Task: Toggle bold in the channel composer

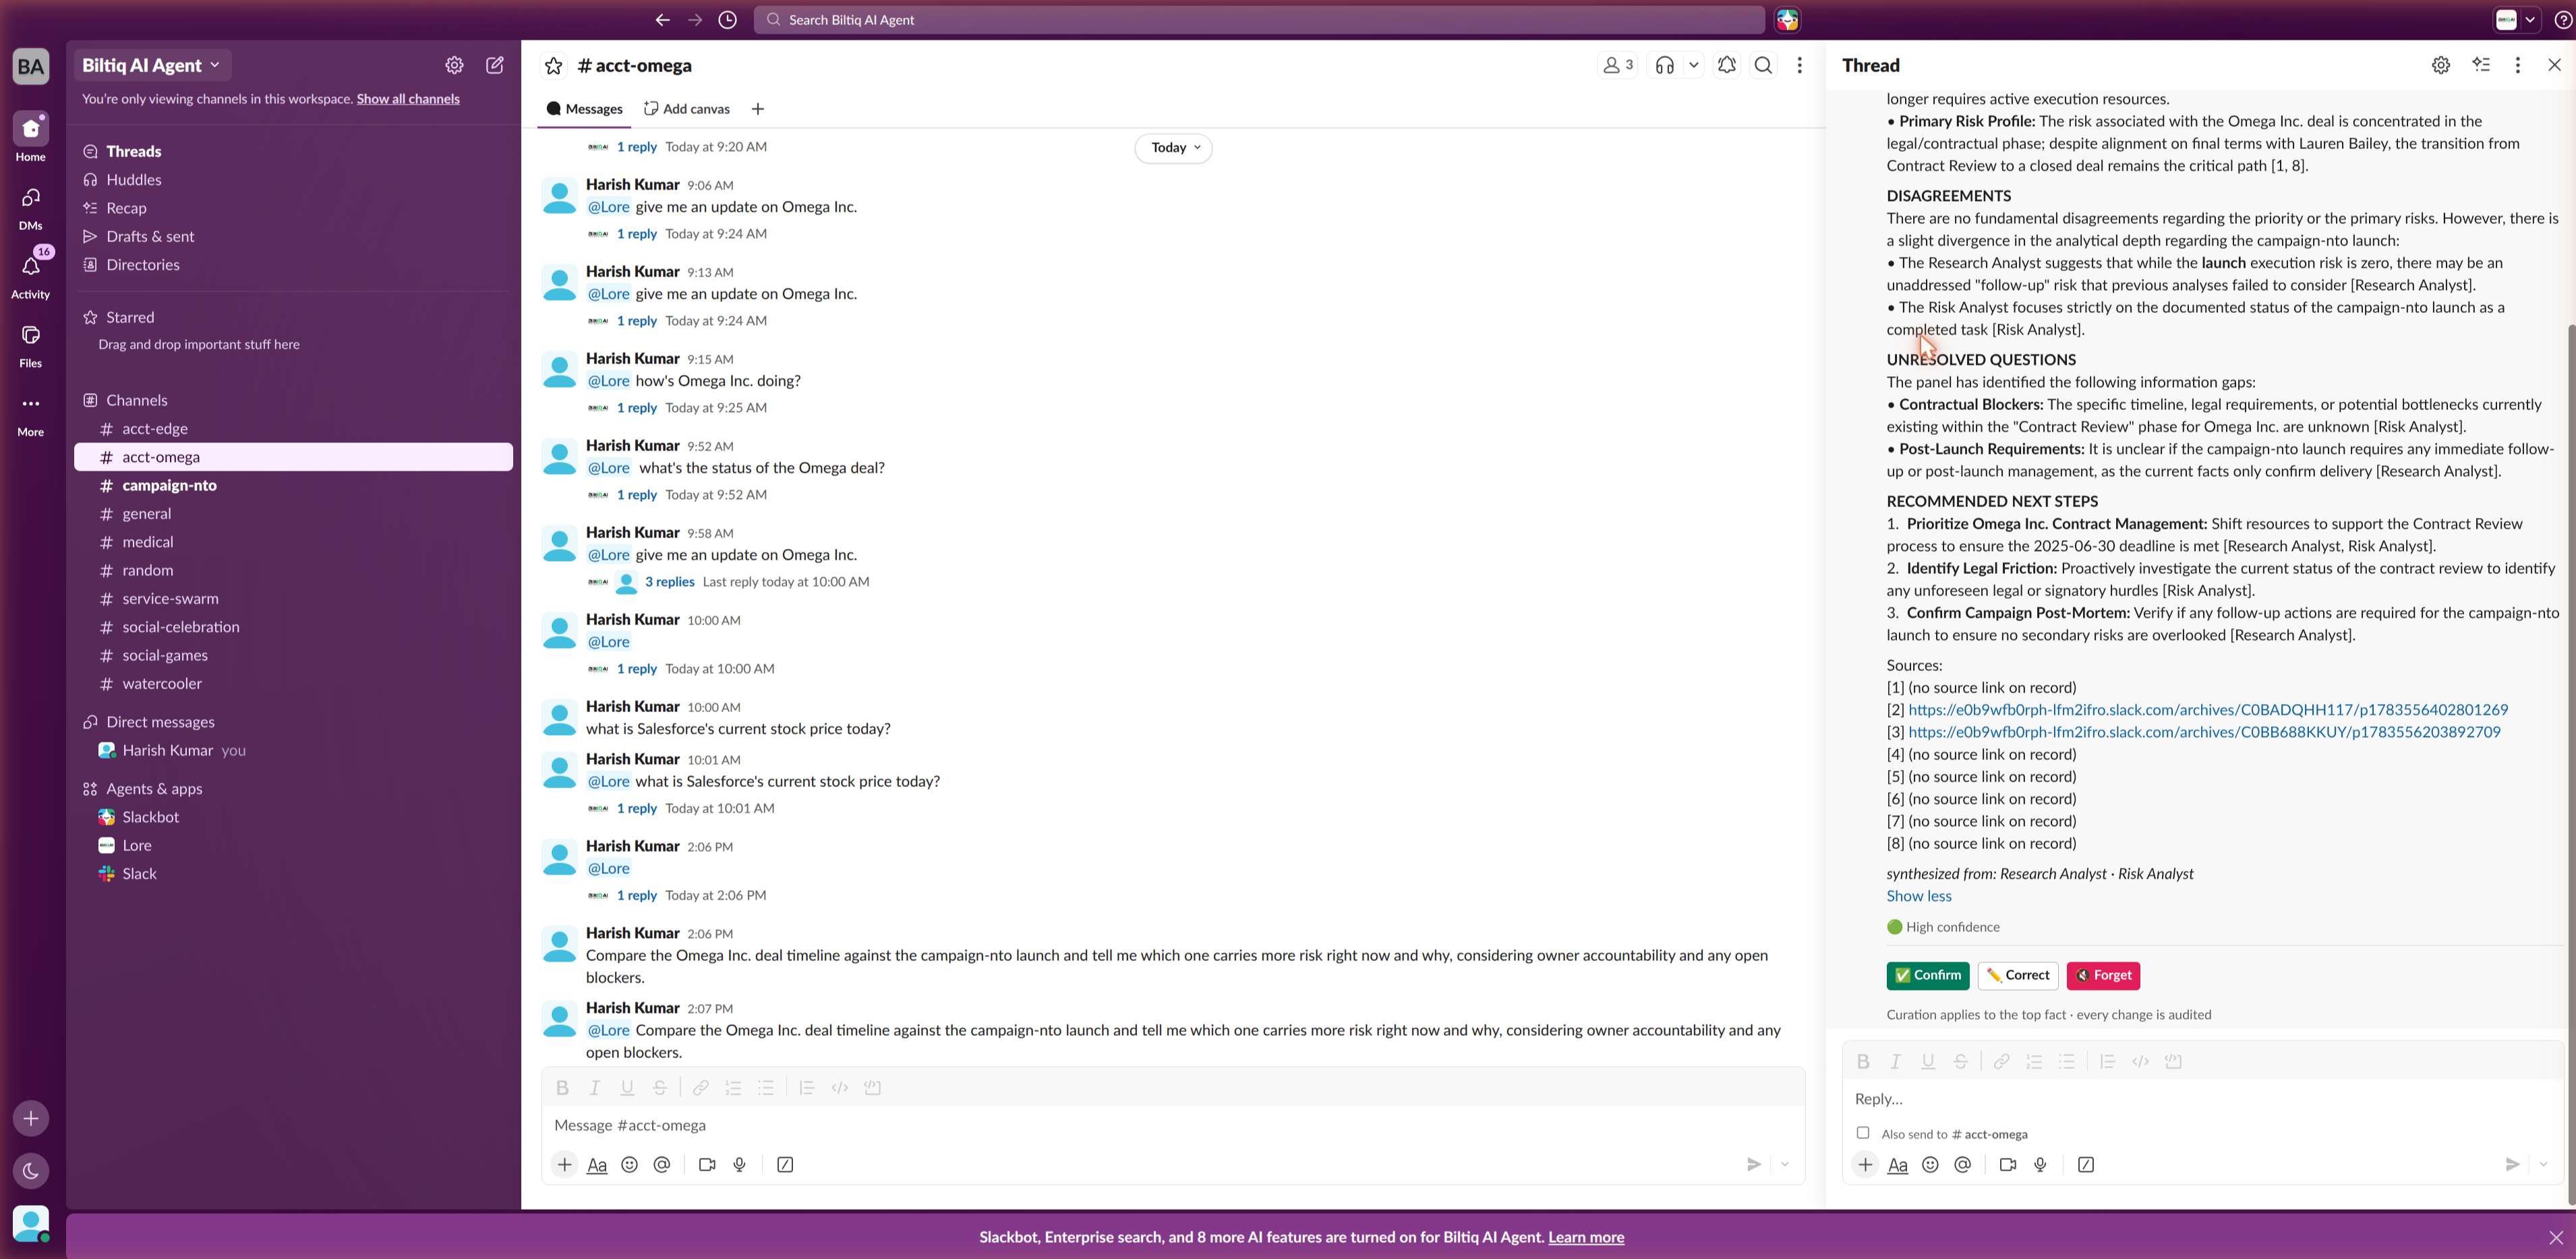Action: coord(562,1088)
